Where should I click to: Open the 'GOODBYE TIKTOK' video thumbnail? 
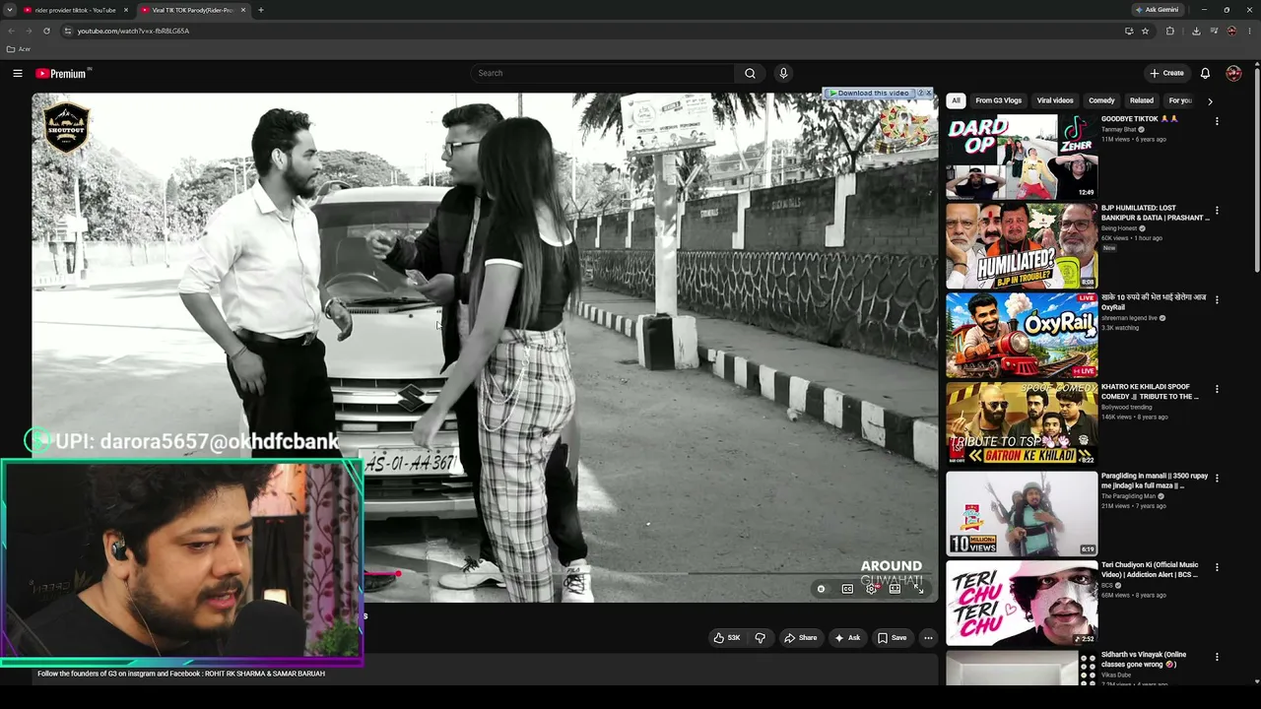(1022, 156)
